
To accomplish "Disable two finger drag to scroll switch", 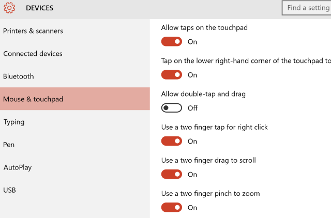I will click(172, 174).
